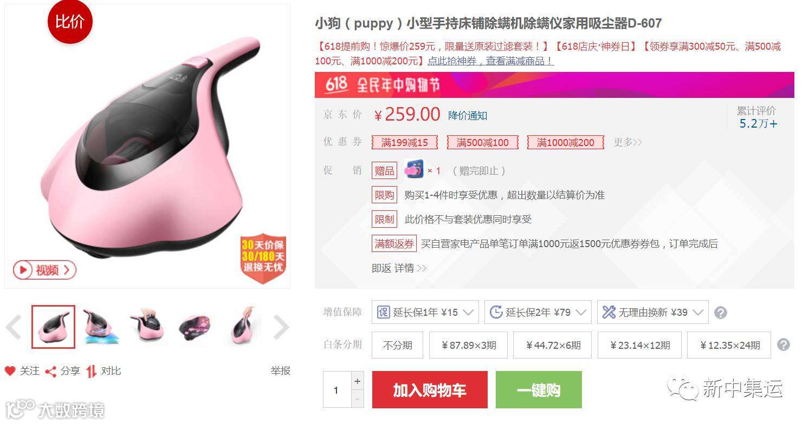
Task: Show next thumbnails with right arrow
Action: (x=281, y=327)
